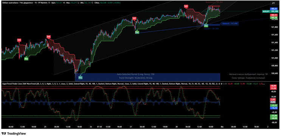Select the blue -16,14 indicator value label
The image size is (281, 138).
(273, 108)
